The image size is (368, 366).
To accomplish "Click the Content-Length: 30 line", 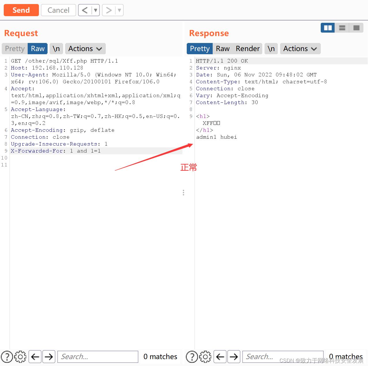I will pyautogui.click(x=227, y=102).
